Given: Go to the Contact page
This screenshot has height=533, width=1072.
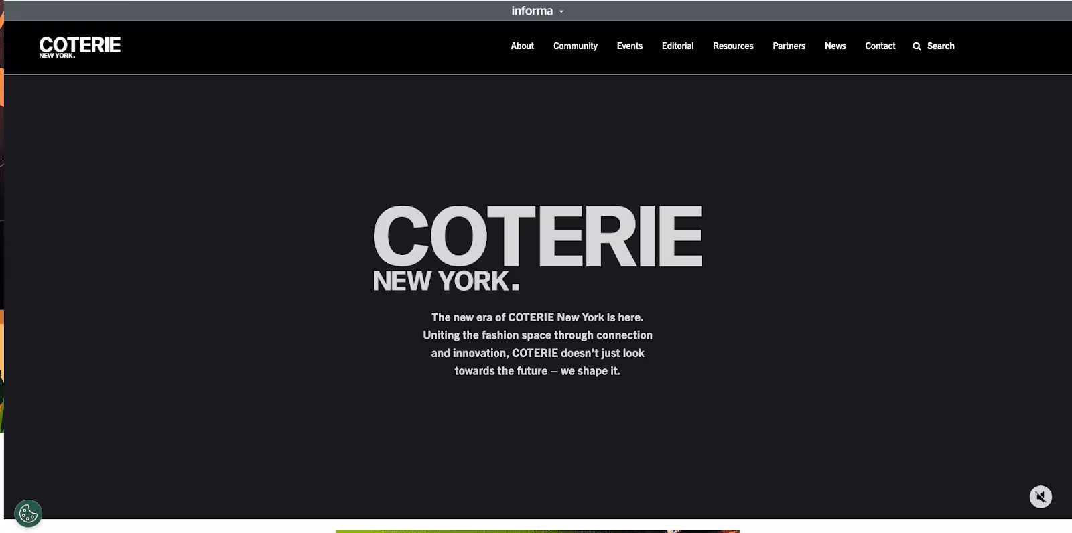Looking at the screenshot, I should point(880,46).
